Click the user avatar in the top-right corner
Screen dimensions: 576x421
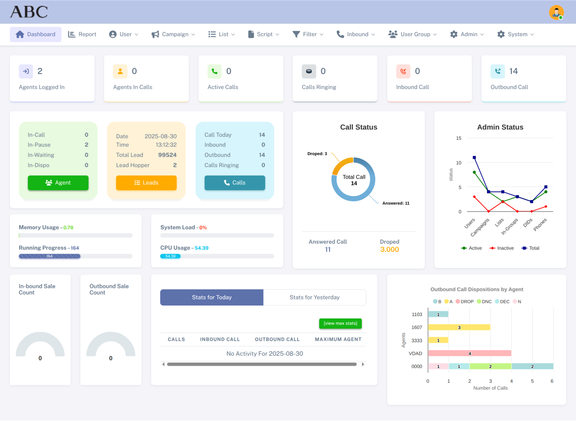click(557, 12)
